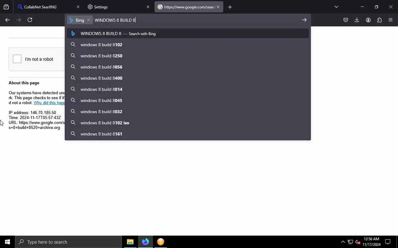Select the google.com search tab
The image size is (398, 248).
pos(189,7)
